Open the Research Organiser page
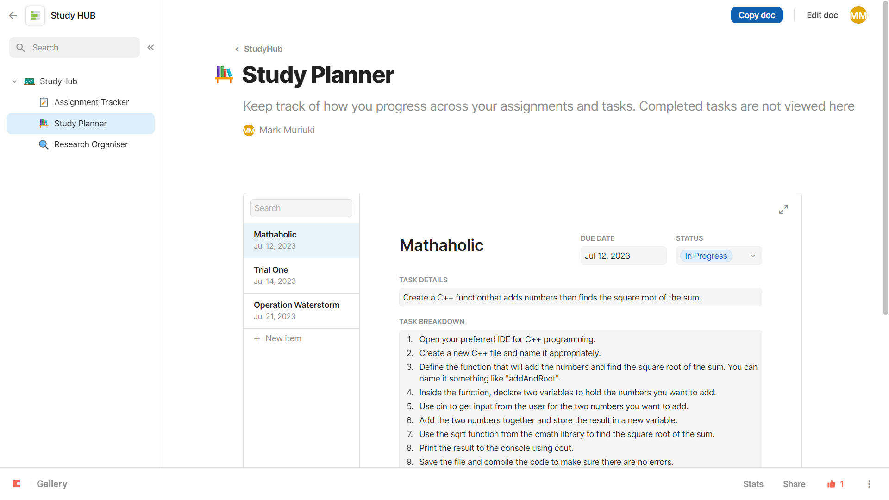This screenshot has height=500, width=889. [x=91, y=144]
